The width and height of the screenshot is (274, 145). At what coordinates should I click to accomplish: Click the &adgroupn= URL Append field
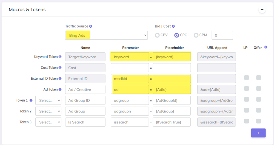pyautogui.click(x=216, y=111)
